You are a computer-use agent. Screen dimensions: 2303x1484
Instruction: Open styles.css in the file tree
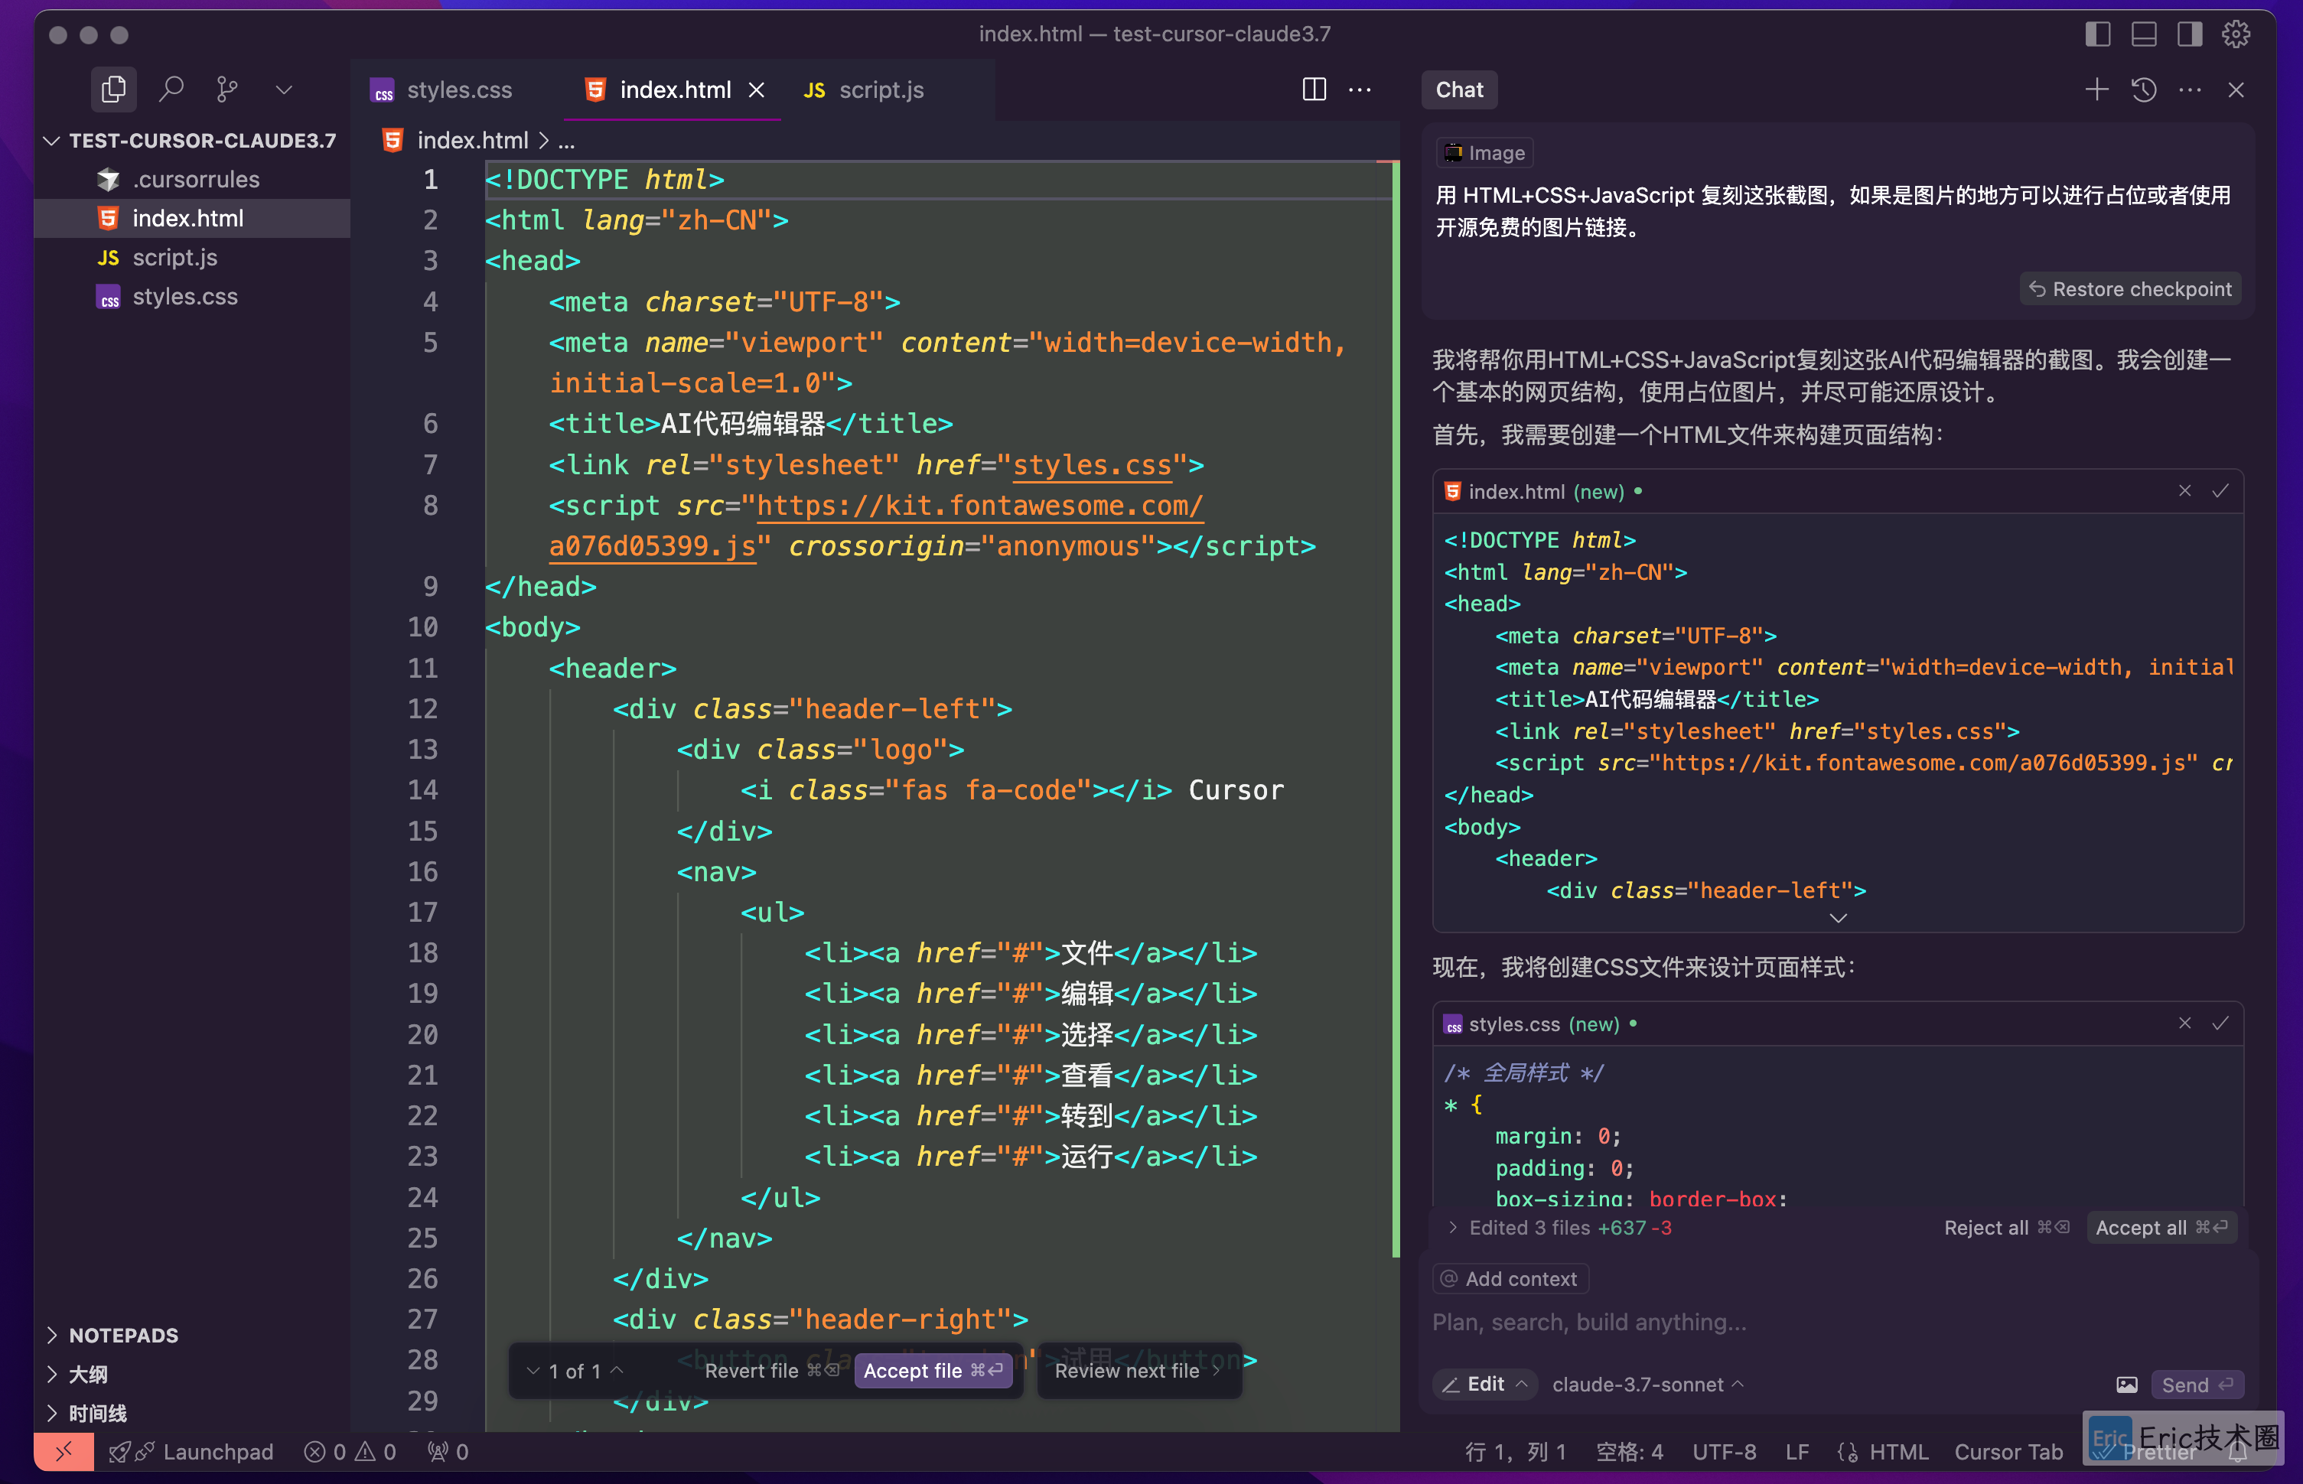pos(193,297)
